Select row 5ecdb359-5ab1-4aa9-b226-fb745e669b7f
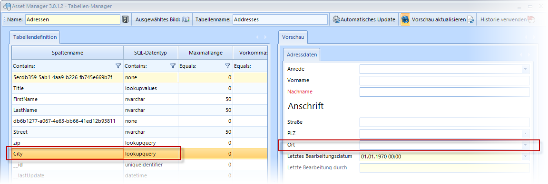 (x=140, y=77)
